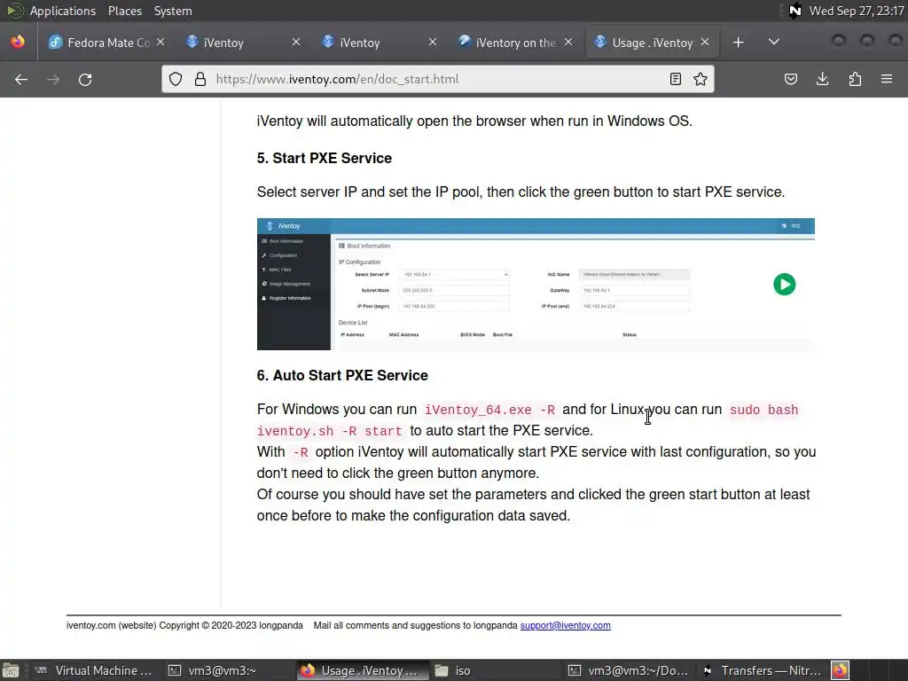Open the System menu
The height and width of the screenshot is (681, 908).
click(x=173, y=11)
